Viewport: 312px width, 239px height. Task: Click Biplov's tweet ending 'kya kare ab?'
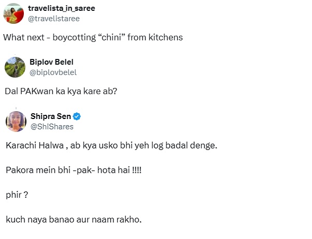click(60, 92)
